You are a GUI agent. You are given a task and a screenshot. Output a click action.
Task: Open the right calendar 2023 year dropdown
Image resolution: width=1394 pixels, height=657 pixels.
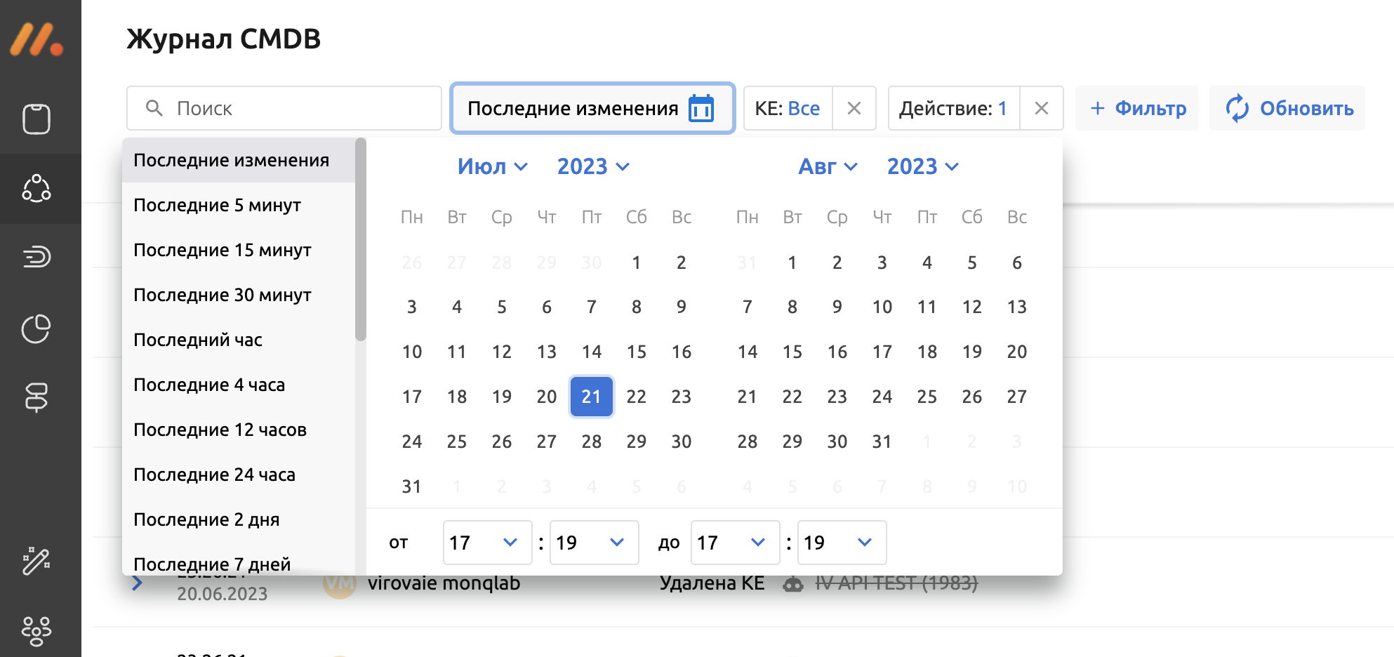coord(922,166)
